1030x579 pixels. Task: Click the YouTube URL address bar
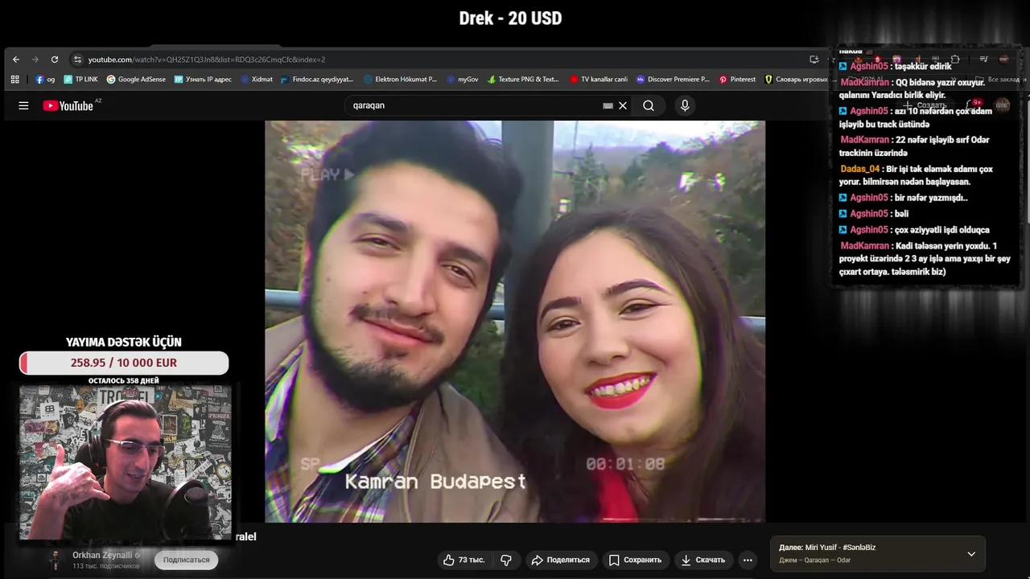tap(443, 60)
